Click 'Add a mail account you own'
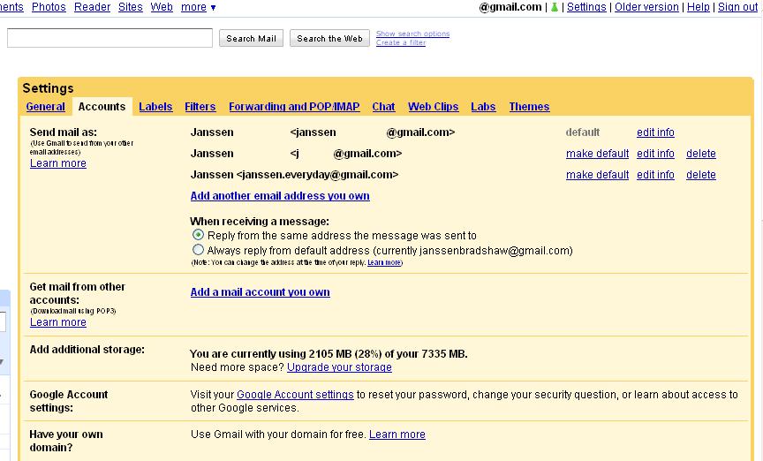The image size is (763, 461). pyautogui.click(x=261, y=292)
